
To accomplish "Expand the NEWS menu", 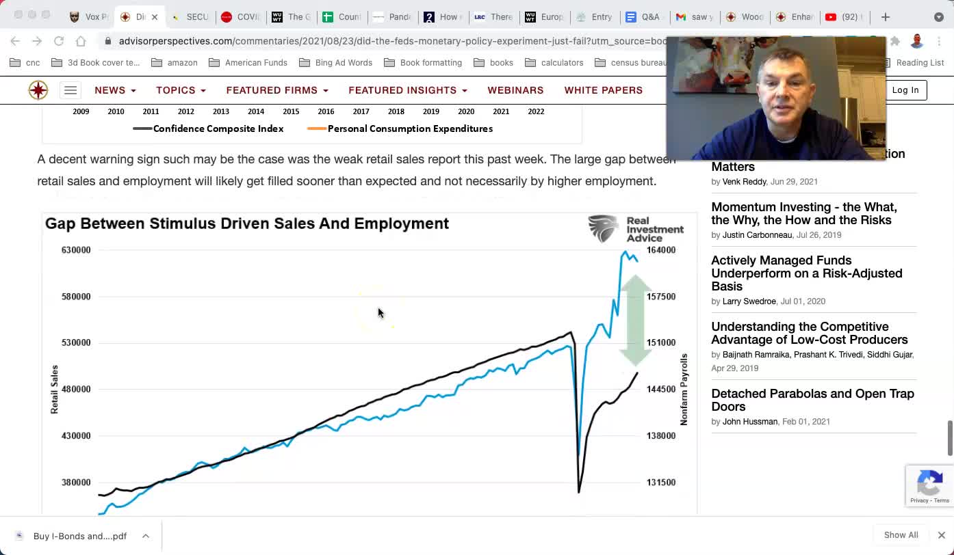I will (115, 90).
